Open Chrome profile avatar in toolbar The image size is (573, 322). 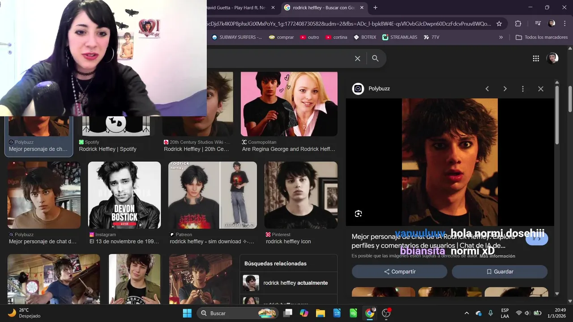click(552, 24)
